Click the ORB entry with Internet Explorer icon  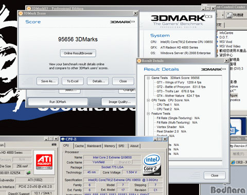click(239, 162)
